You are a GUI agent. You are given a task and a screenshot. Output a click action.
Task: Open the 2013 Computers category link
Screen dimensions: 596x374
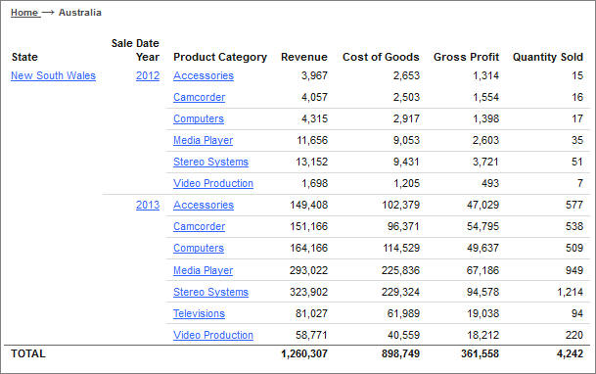click(x=199, y=248)
